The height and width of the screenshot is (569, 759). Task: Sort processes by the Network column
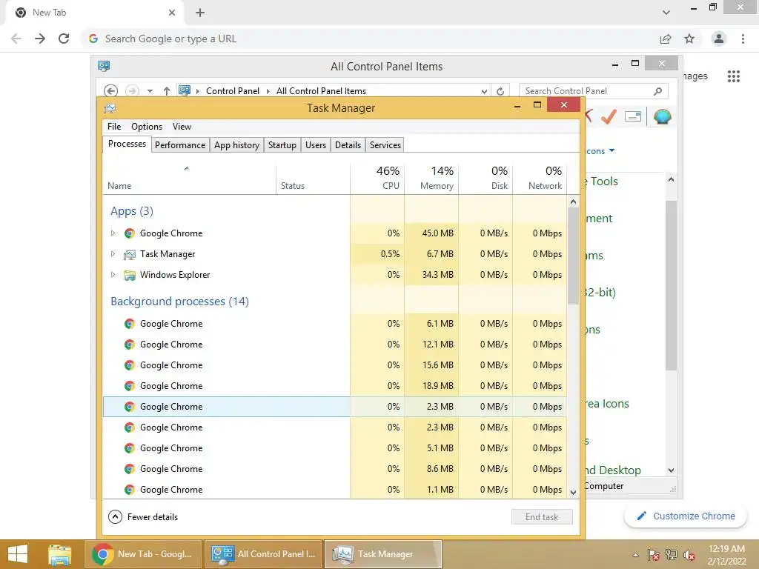click(x=540, y=179)
